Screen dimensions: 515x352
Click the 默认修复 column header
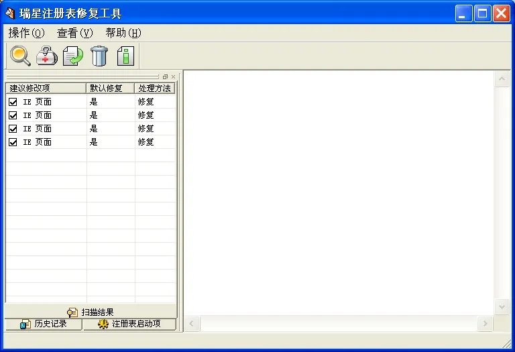111,89
